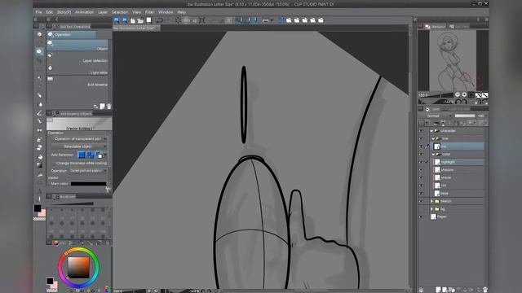Select the Operation sub tool group tab
Screen dimensions: 522x293
[71, 34]
